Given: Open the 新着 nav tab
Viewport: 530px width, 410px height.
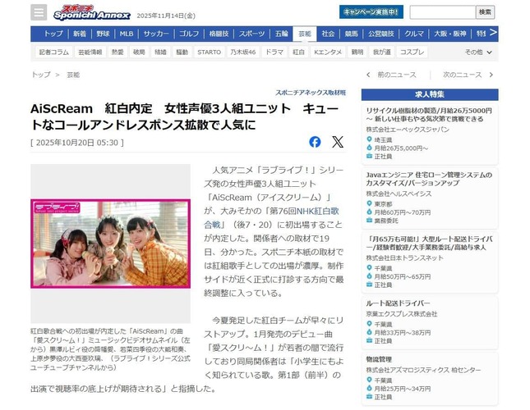Looking at the screenshot, I should pyautogui.click(x=80, y=34).
